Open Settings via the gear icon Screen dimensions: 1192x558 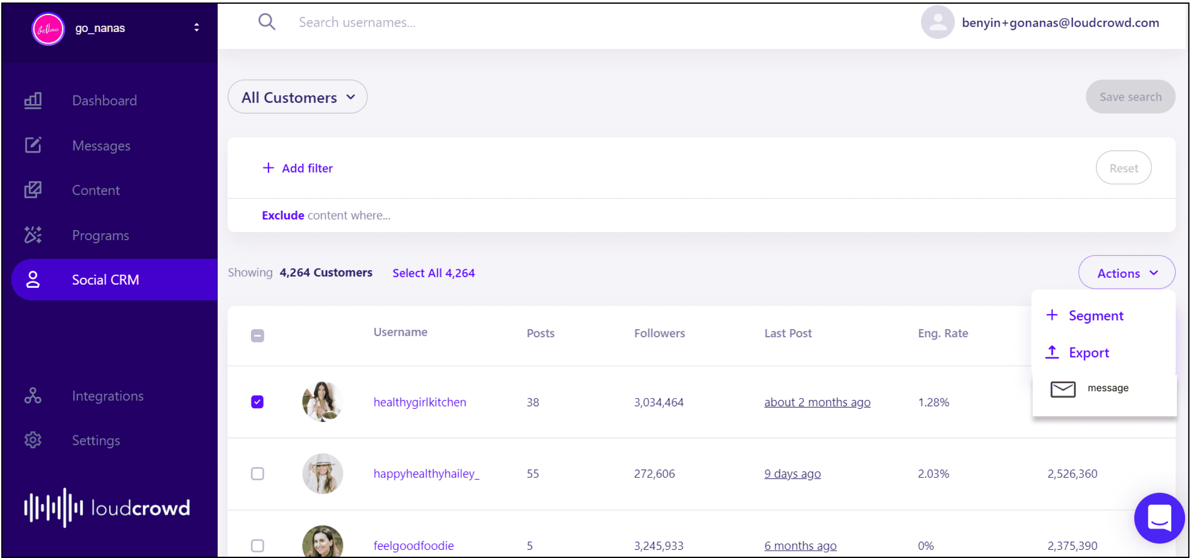pos(33,440)
